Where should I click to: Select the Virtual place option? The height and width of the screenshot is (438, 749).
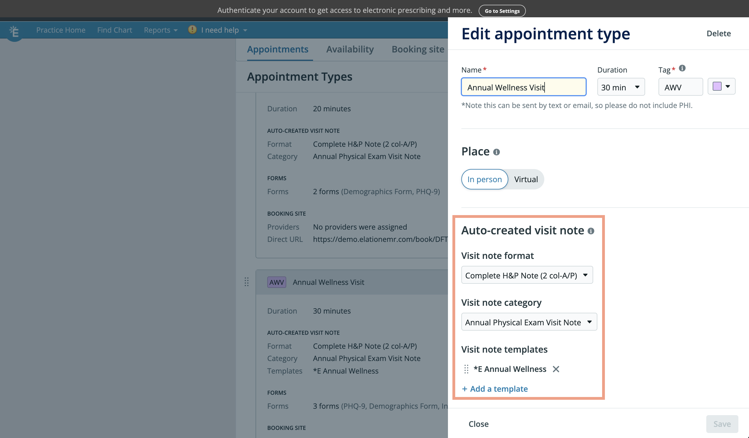click(526, 179)
